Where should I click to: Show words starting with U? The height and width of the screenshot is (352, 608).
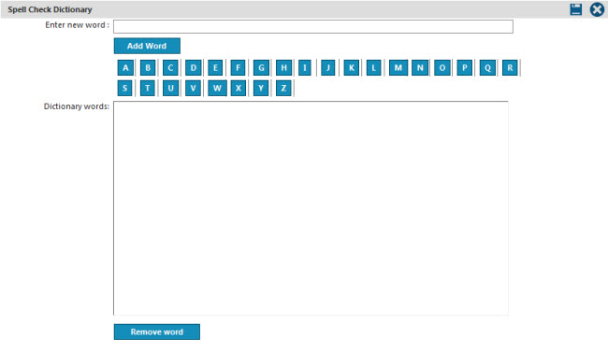click(x=170, y=88)
